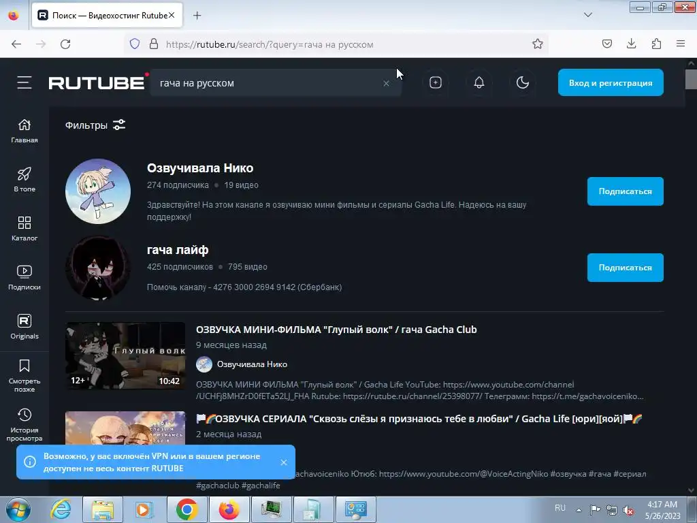Click Вход и регистрация button

[x=611, y=82]
